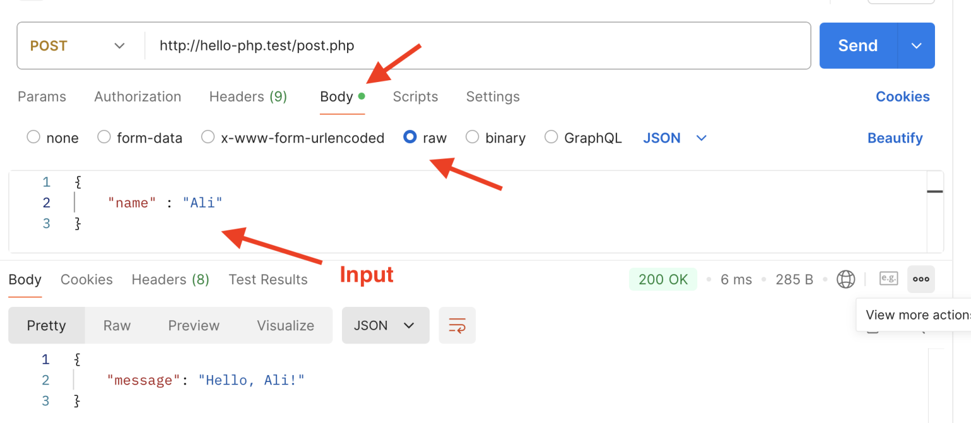971x423 pixels.
Task: Click the Beautify link
Action: 895,138
